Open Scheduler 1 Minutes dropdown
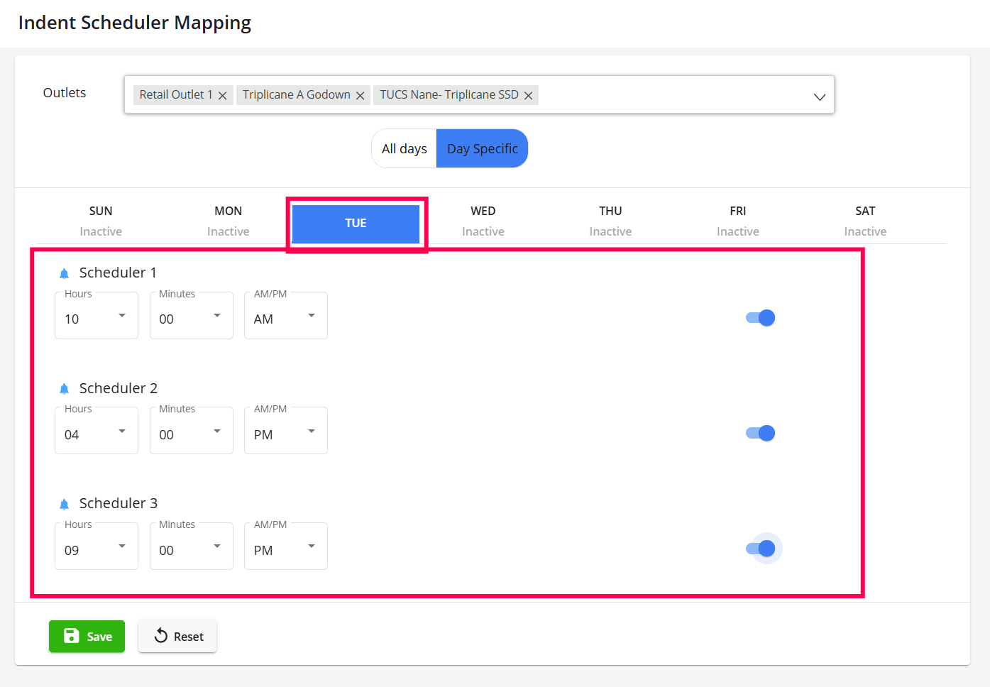This screenshot has width=990, height=687. 192,316
